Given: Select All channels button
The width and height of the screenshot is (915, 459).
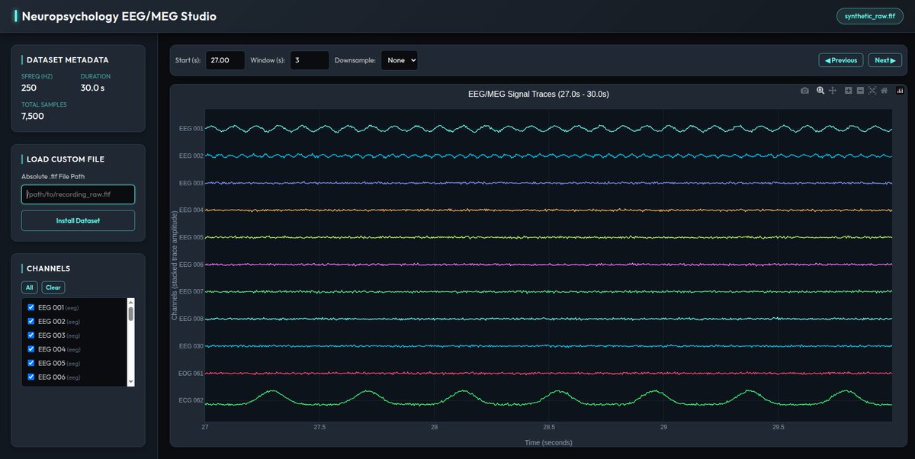Looking at the screenshot, I should pyautogui.click(x=30, y=287).
